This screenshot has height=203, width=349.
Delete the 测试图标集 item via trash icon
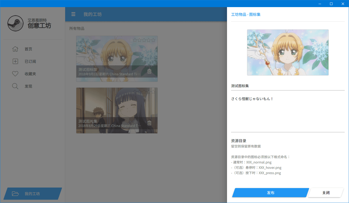pos(149,71)
